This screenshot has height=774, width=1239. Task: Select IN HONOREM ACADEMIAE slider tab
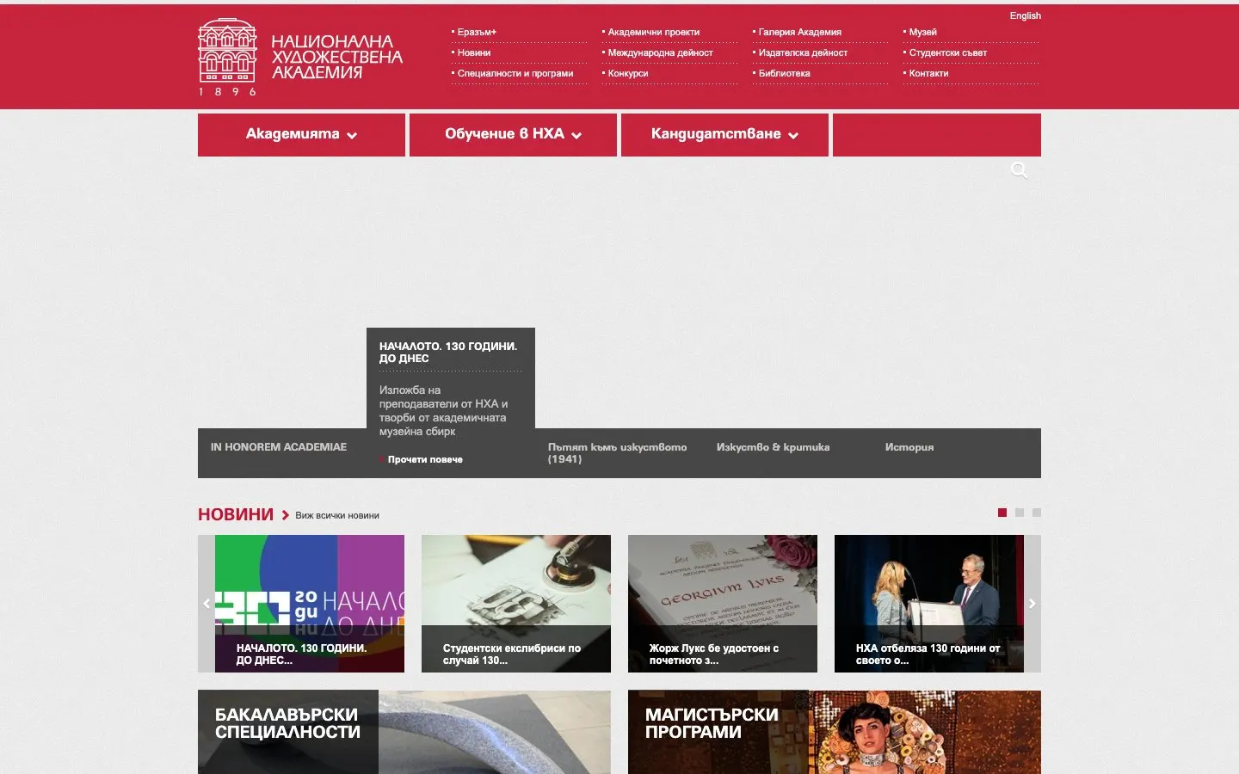(x=279, y=447)
